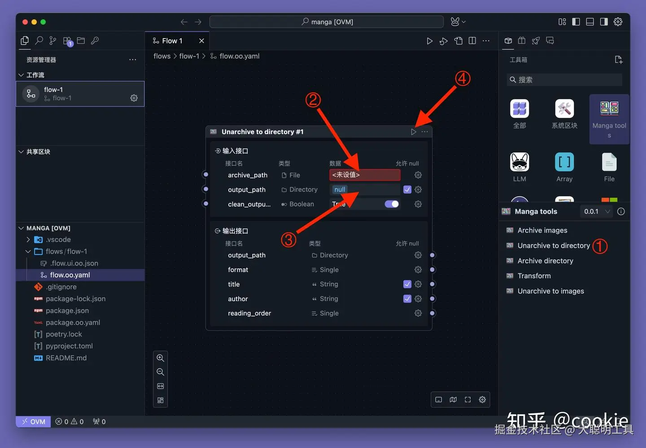
Task: Select the Array category
Action: click(564, 167)
